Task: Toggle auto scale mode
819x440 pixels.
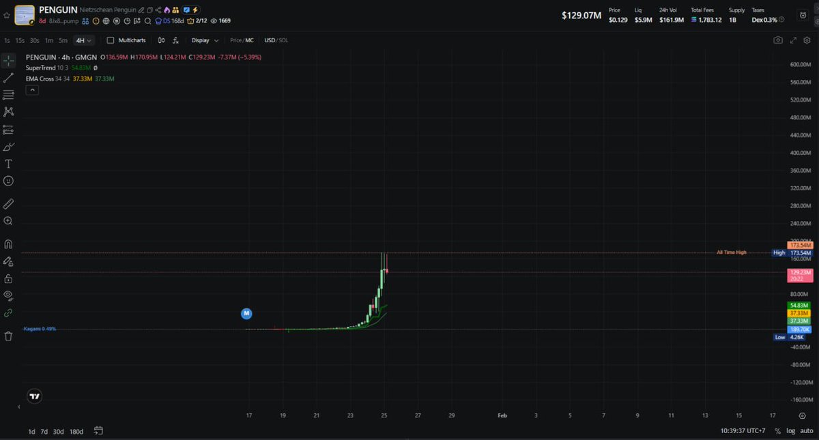Action: (x=806, y=431)
